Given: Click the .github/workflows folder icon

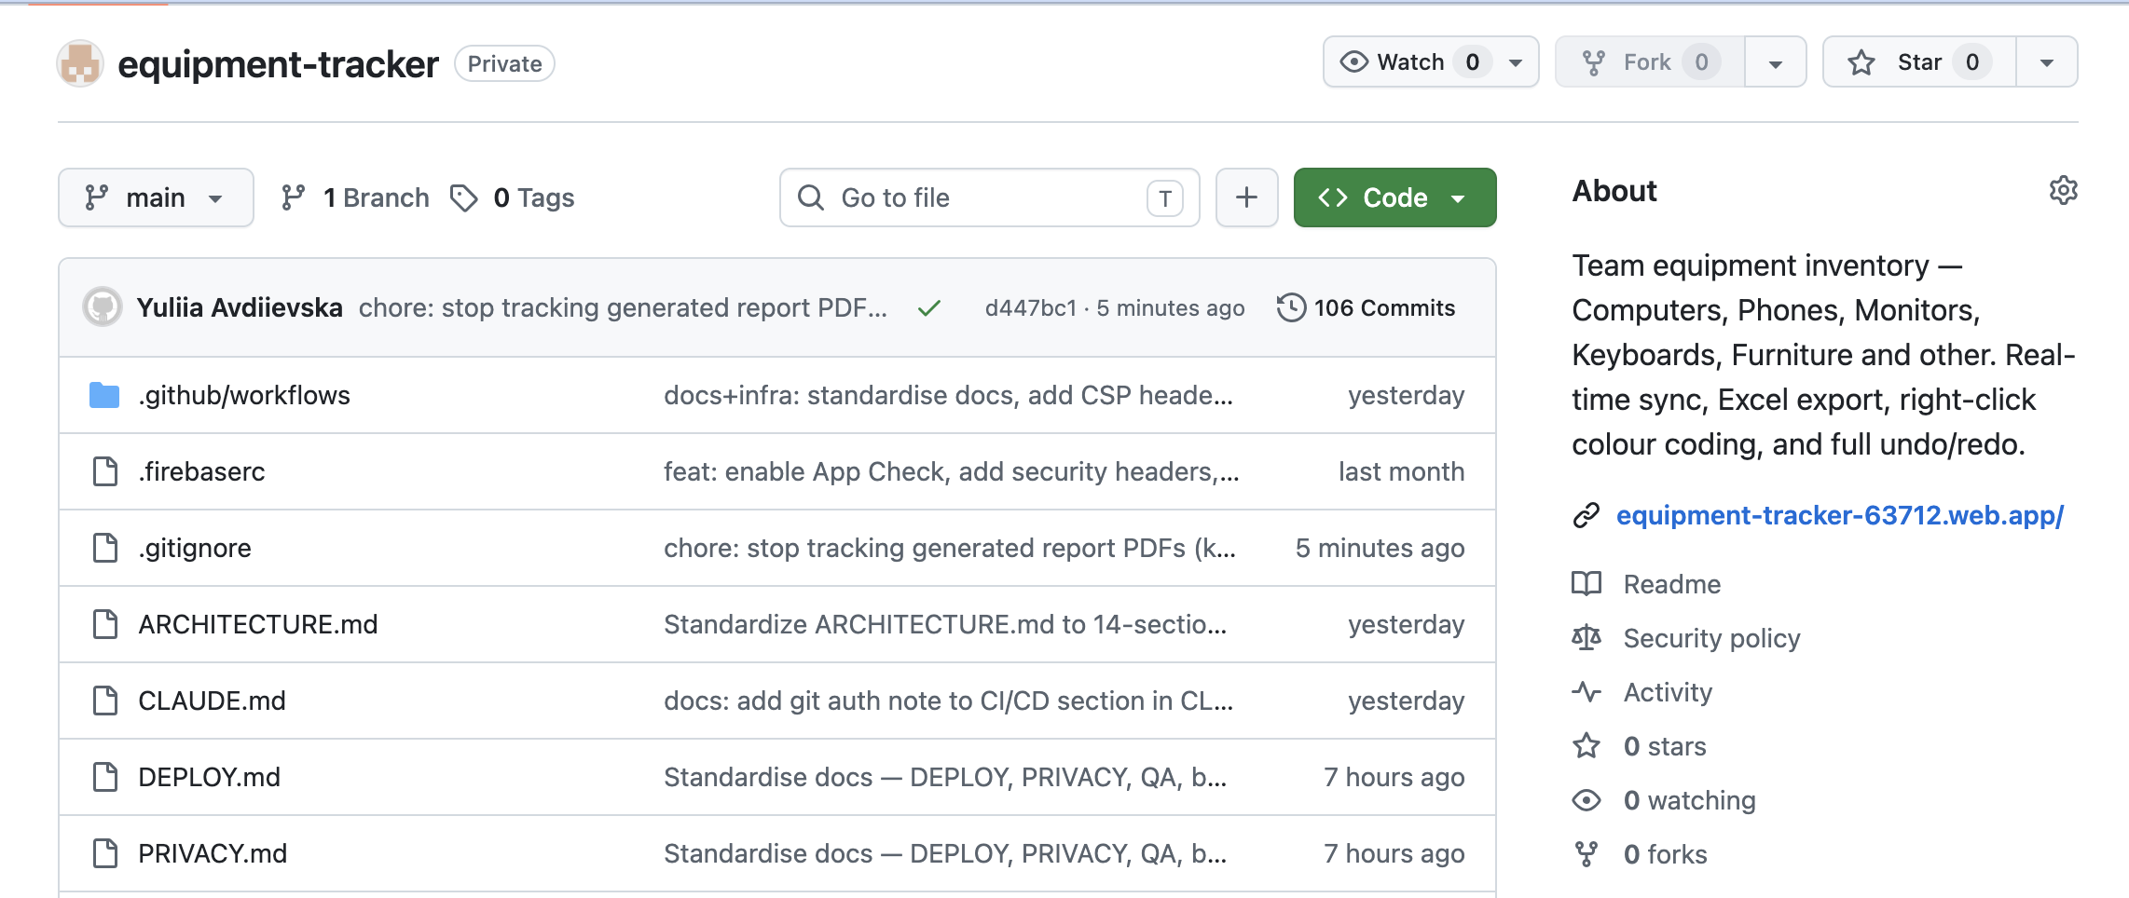Looking at the screenshot, I should [x=104, y=395].
